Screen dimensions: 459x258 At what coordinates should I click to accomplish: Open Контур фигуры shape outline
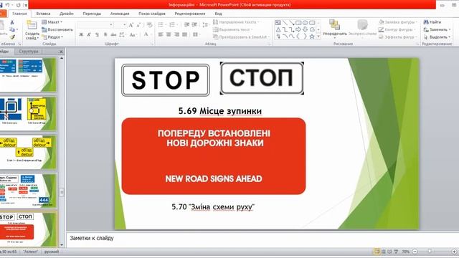[x=397, y=29]
